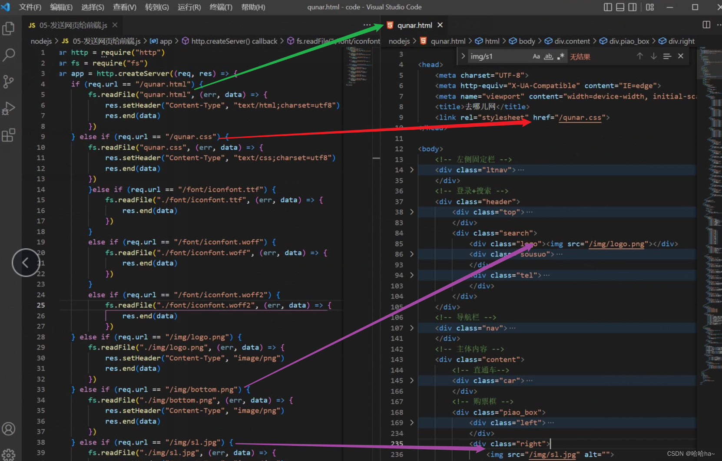Toggle match whole word in find

(x=549, y=56)
